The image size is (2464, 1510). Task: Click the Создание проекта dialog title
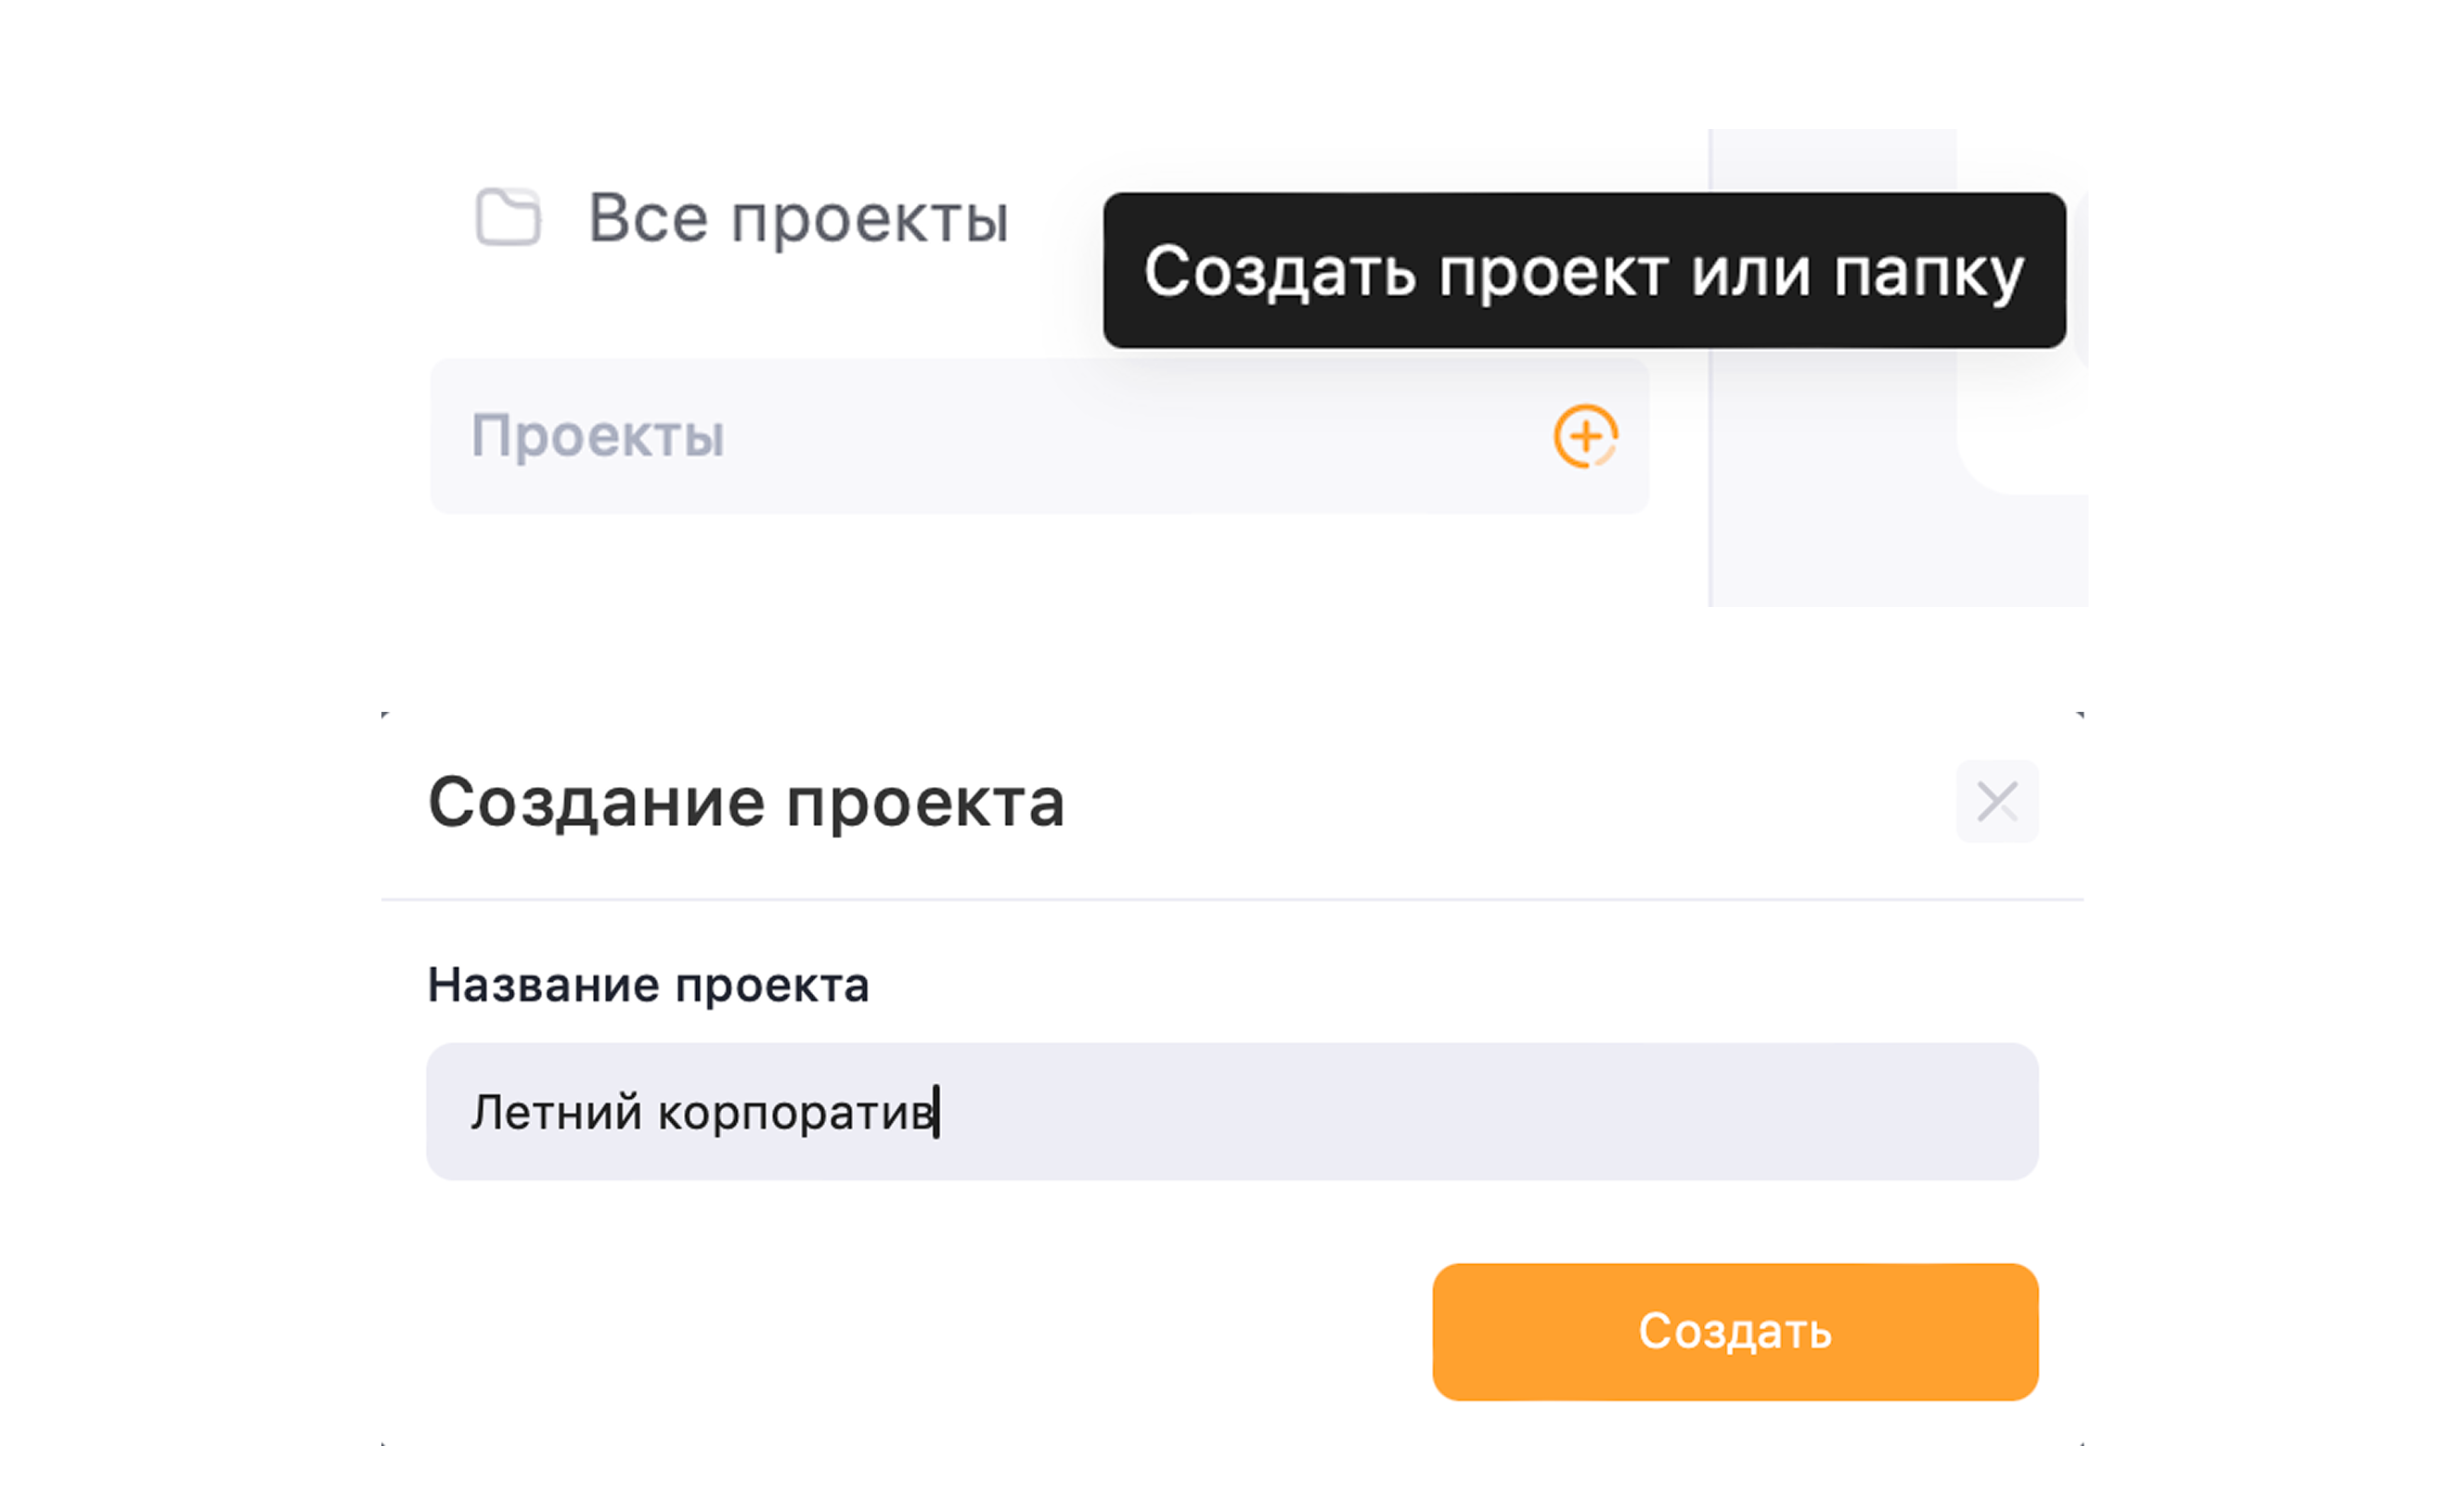pos(746,802)
